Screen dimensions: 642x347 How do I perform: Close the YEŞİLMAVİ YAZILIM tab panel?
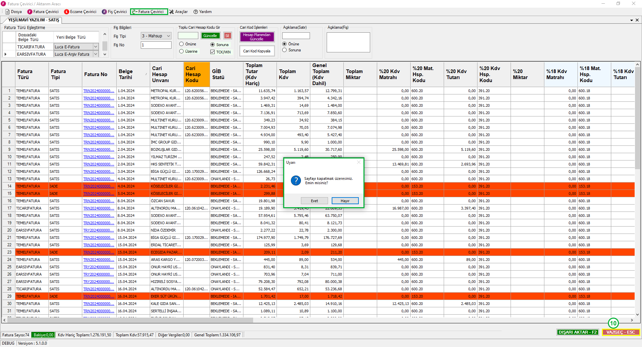(637, 20)
